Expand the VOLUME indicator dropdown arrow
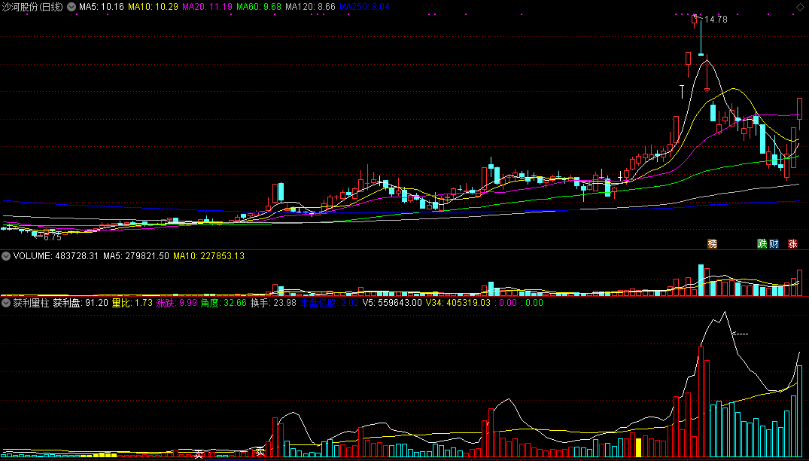The width and height of the screenshot is (809, 461). pos(7,255)
